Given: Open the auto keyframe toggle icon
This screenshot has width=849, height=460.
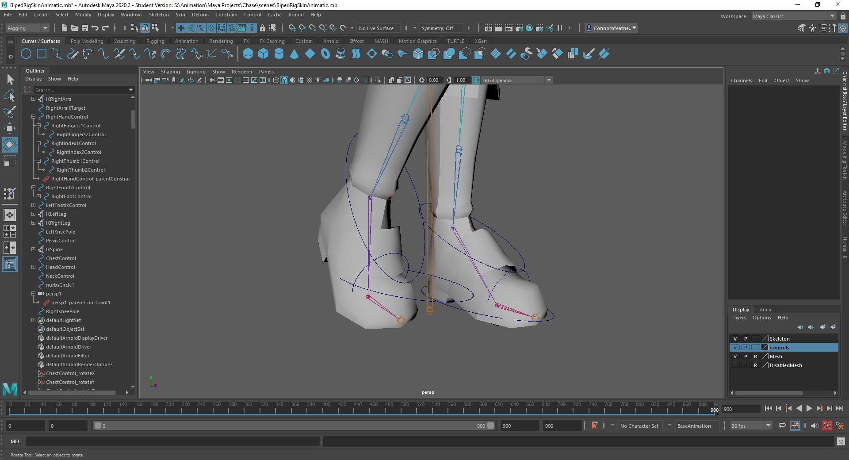Looking at the screenshot, I should coord(827,426).
